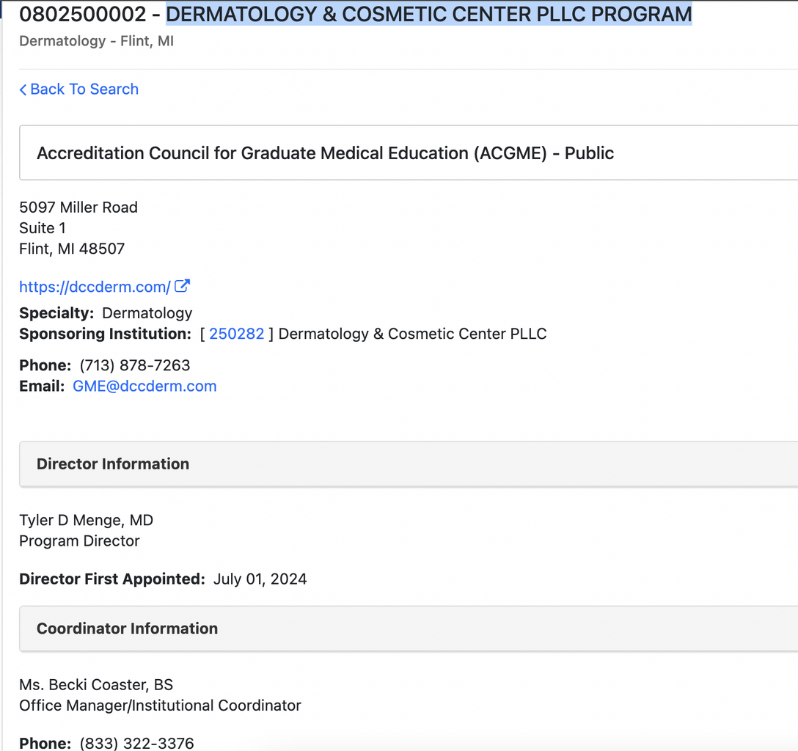Open the https://dccderm.com/ website link
Screen dimensions: 798x751
point(95,287)
